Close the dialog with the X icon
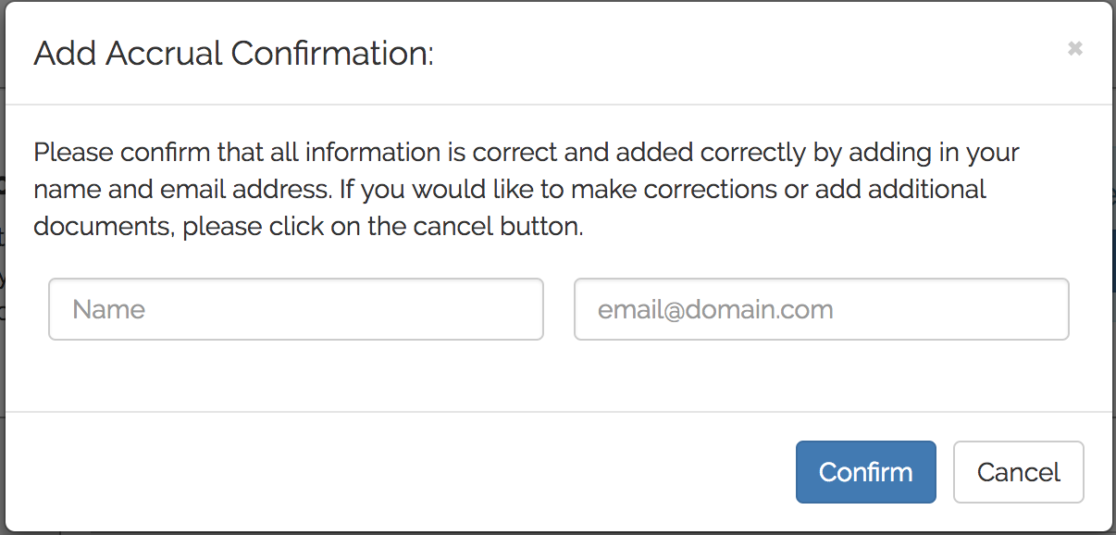Screen dimensions: 1116x535 1074,49
